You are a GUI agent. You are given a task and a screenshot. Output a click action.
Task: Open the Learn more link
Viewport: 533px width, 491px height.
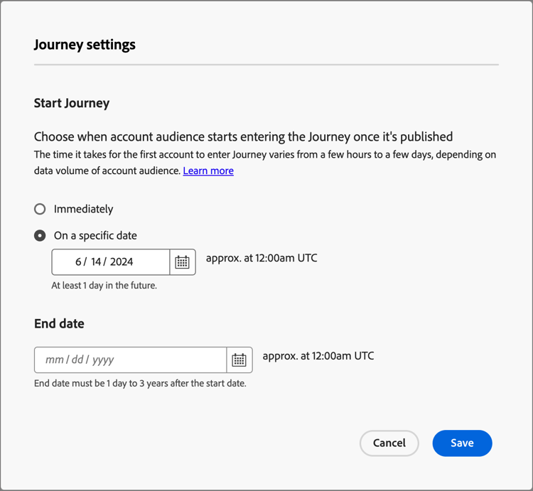(x=208, y=171)
